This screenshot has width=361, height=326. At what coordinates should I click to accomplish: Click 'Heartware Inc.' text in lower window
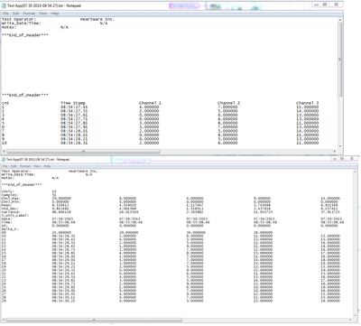[83, 171]
